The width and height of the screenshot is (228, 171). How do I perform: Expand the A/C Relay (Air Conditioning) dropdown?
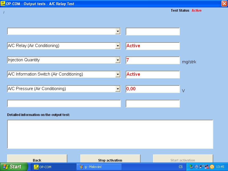click(118, 46)
